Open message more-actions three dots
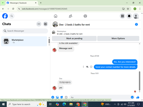The height and width of the screenshot is (107, 143). coord(83,67)
